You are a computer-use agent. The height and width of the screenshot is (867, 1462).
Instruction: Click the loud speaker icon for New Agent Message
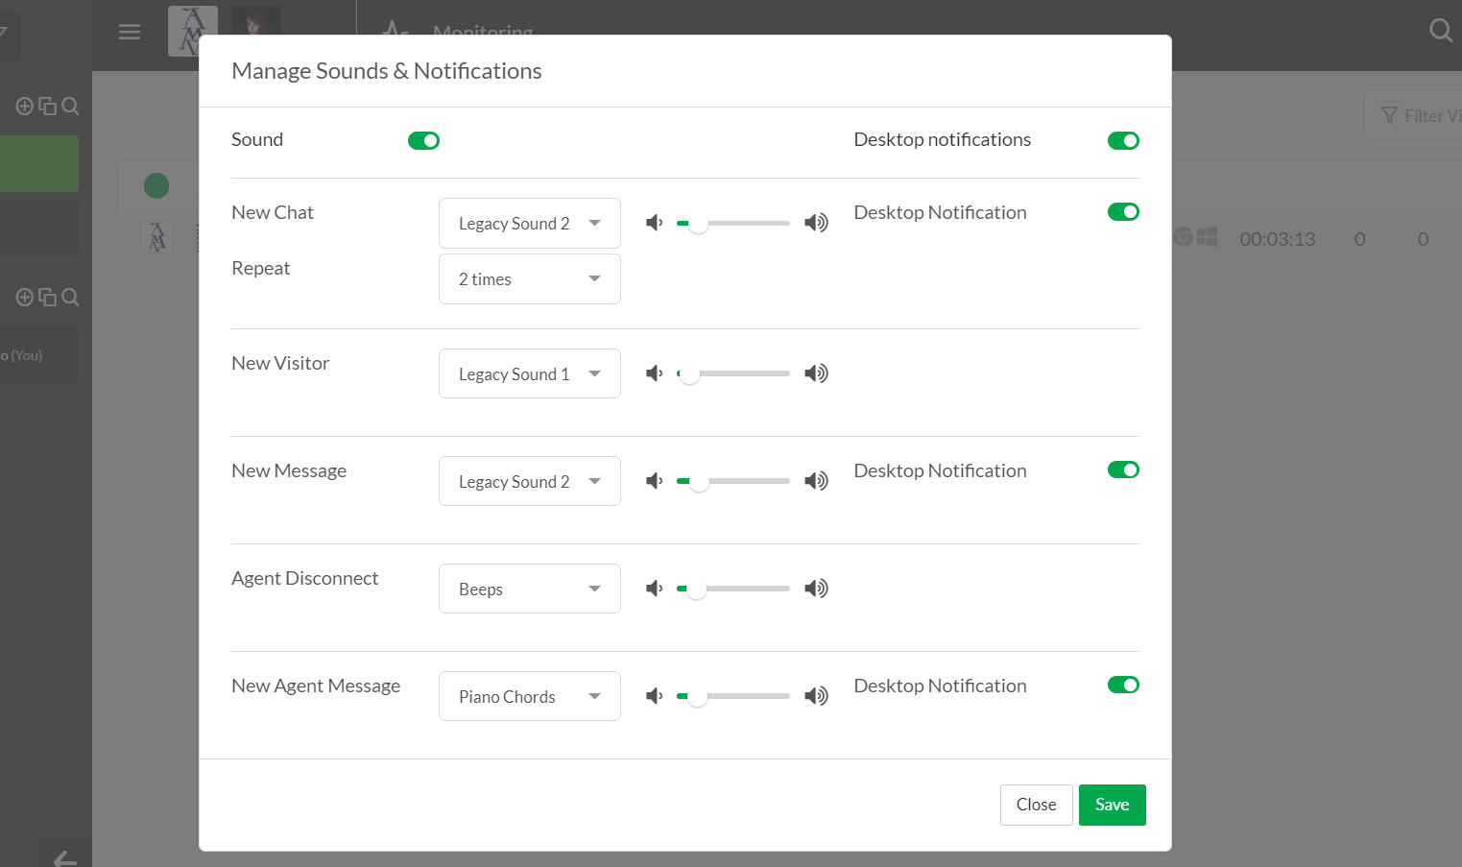[816, 696]
